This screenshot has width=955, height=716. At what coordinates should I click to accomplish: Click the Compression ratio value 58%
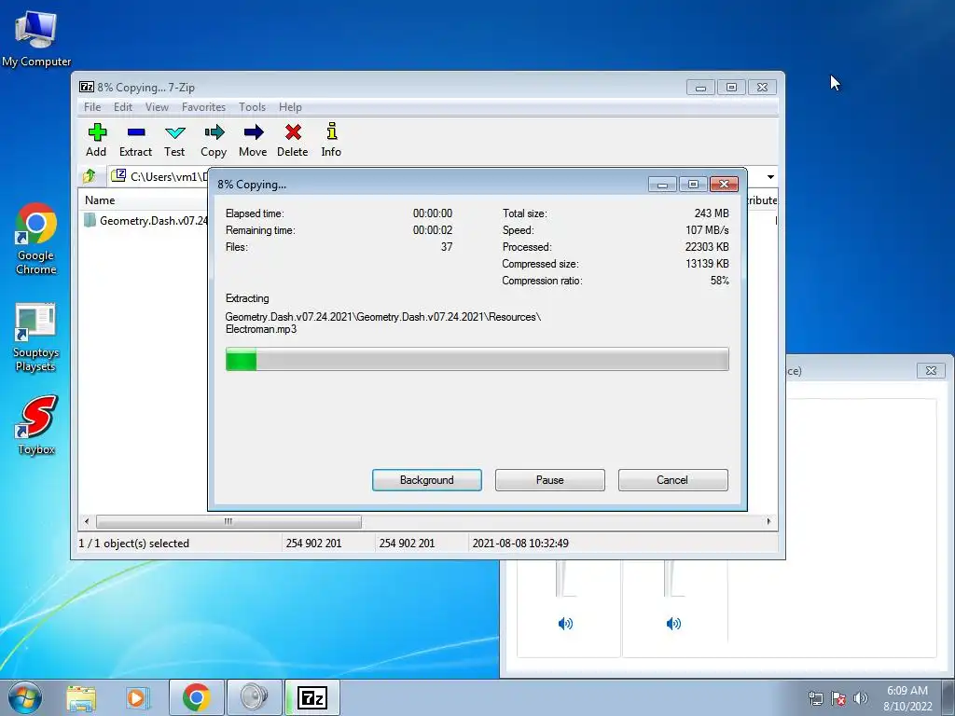719,281
